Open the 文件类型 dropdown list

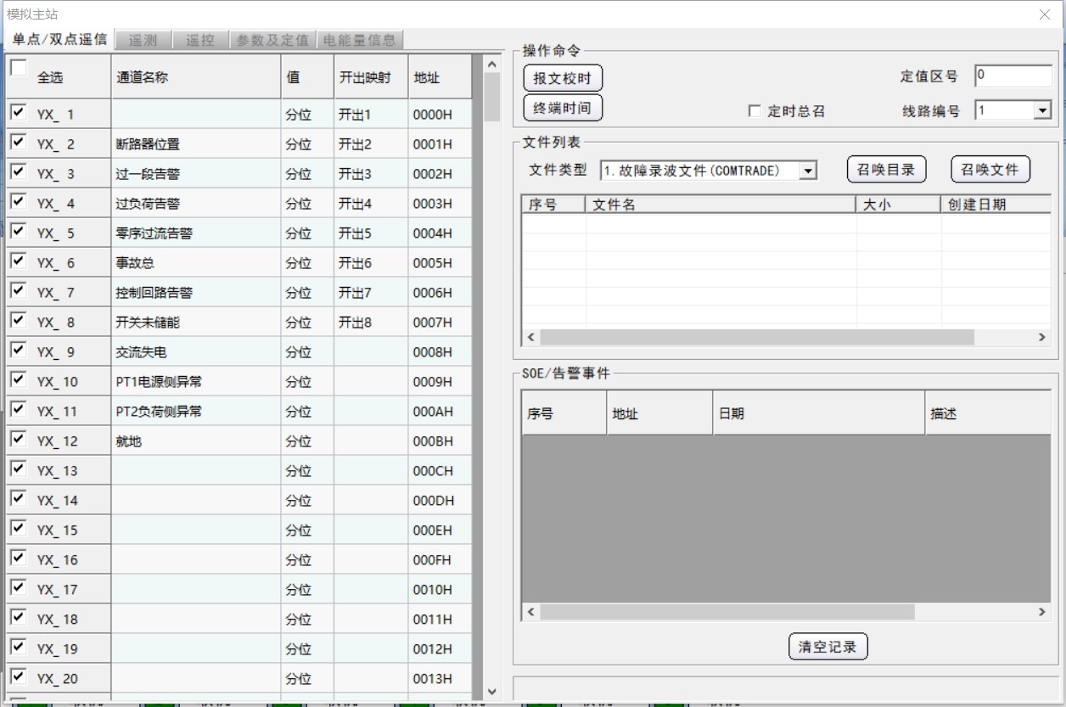[x=808, y=171]
